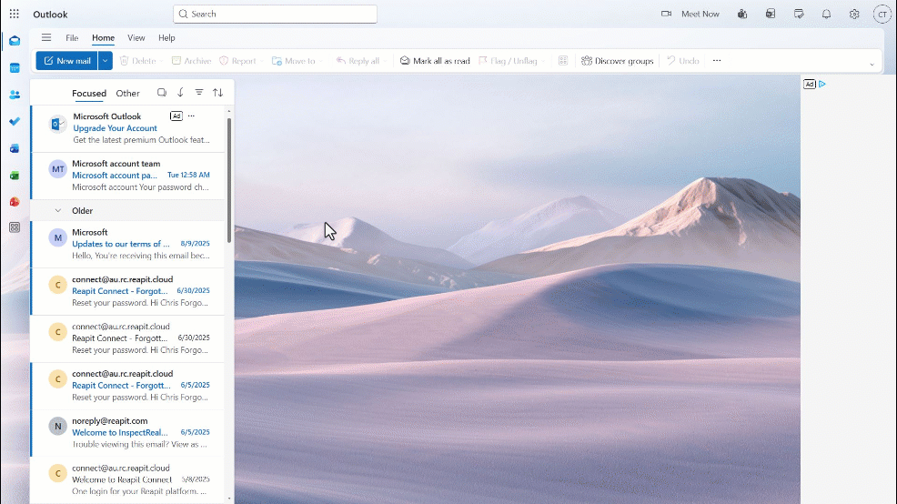Toggle the select messages icon beside Other
This screenshot has width=897, height=504.
162,92
